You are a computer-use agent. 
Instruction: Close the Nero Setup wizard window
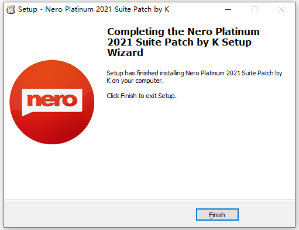click(x=281, y=9)
